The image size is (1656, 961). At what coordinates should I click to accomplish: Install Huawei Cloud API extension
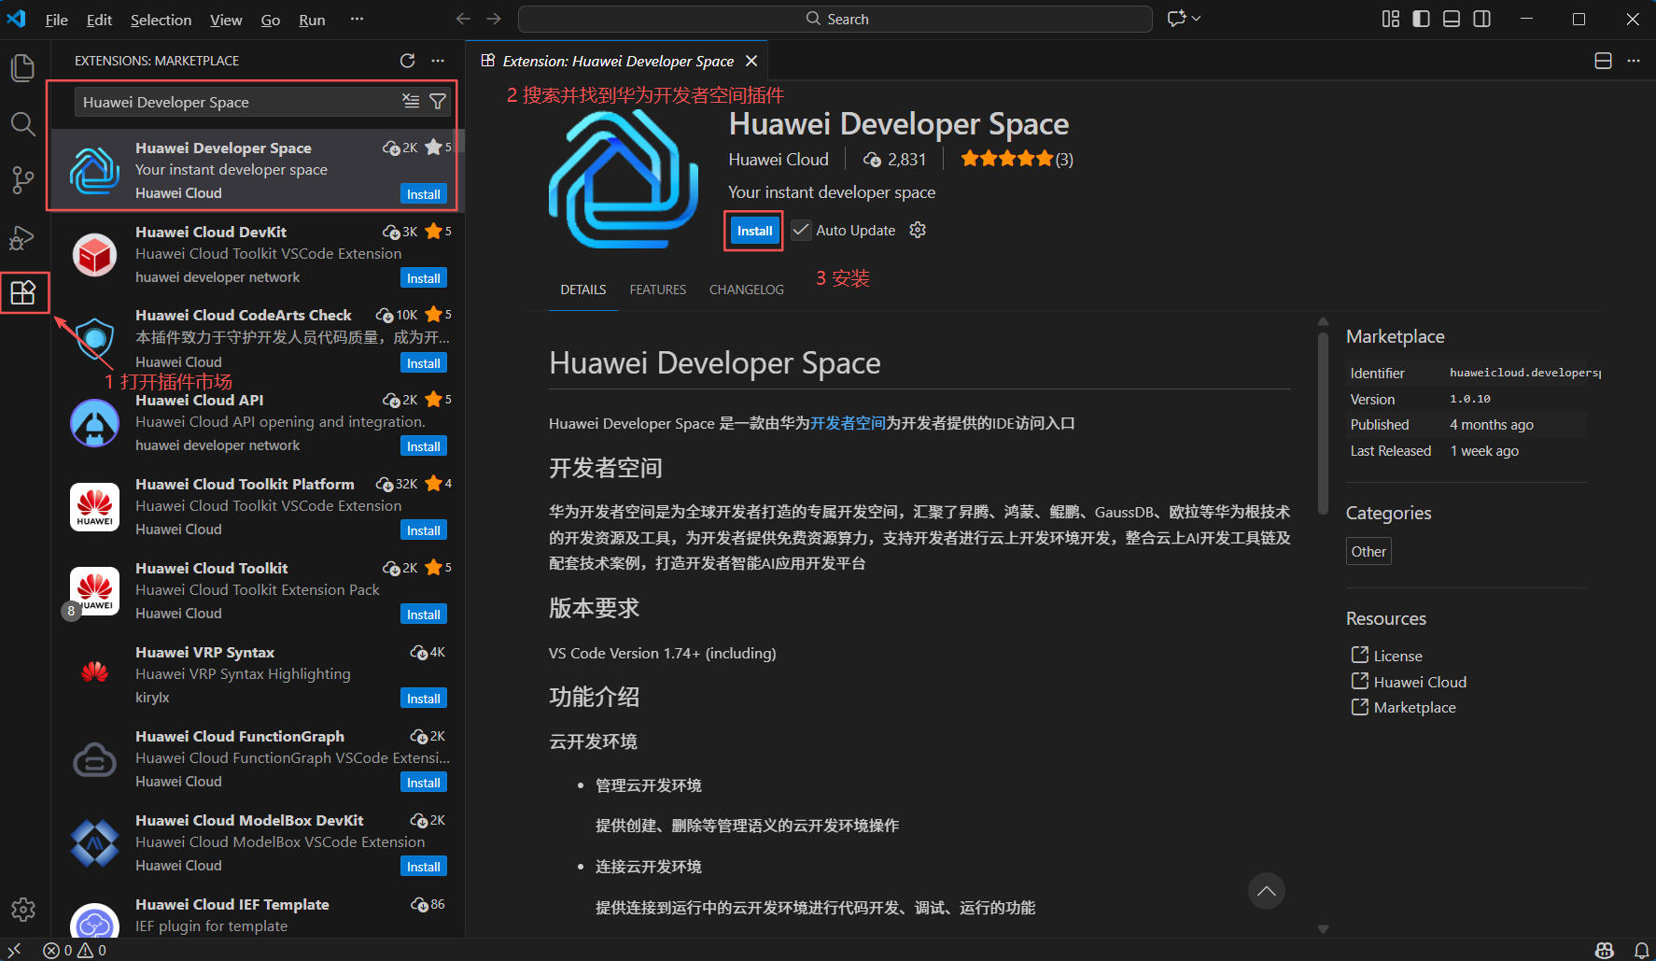pyautogui.click(x=424, y=446)
